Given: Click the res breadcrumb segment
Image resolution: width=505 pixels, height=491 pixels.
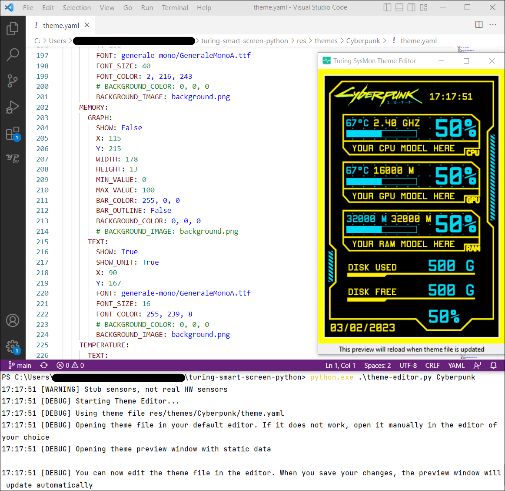Looking at the screenshot, I should [x=301, y=40].
